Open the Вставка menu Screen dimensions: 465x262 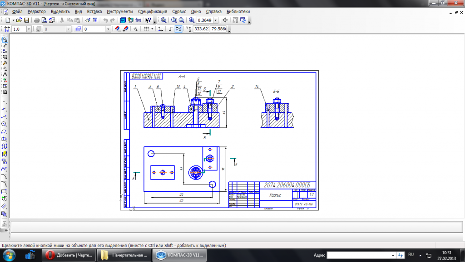(94, 11)
